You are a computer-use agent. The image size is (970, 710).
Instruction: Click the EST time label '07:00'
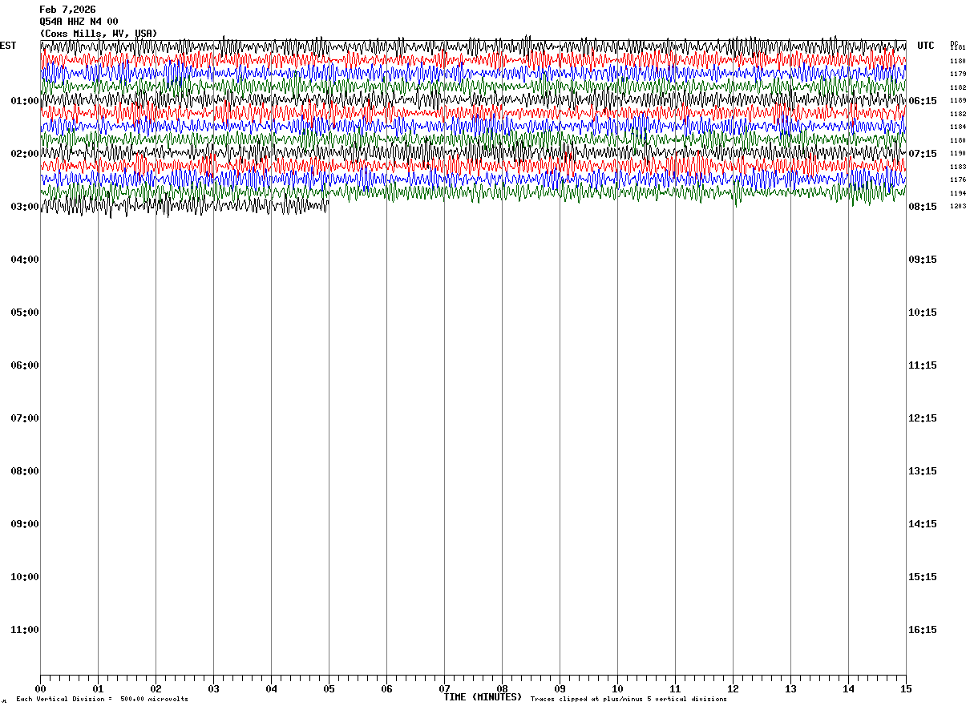[x=25, y=418]
